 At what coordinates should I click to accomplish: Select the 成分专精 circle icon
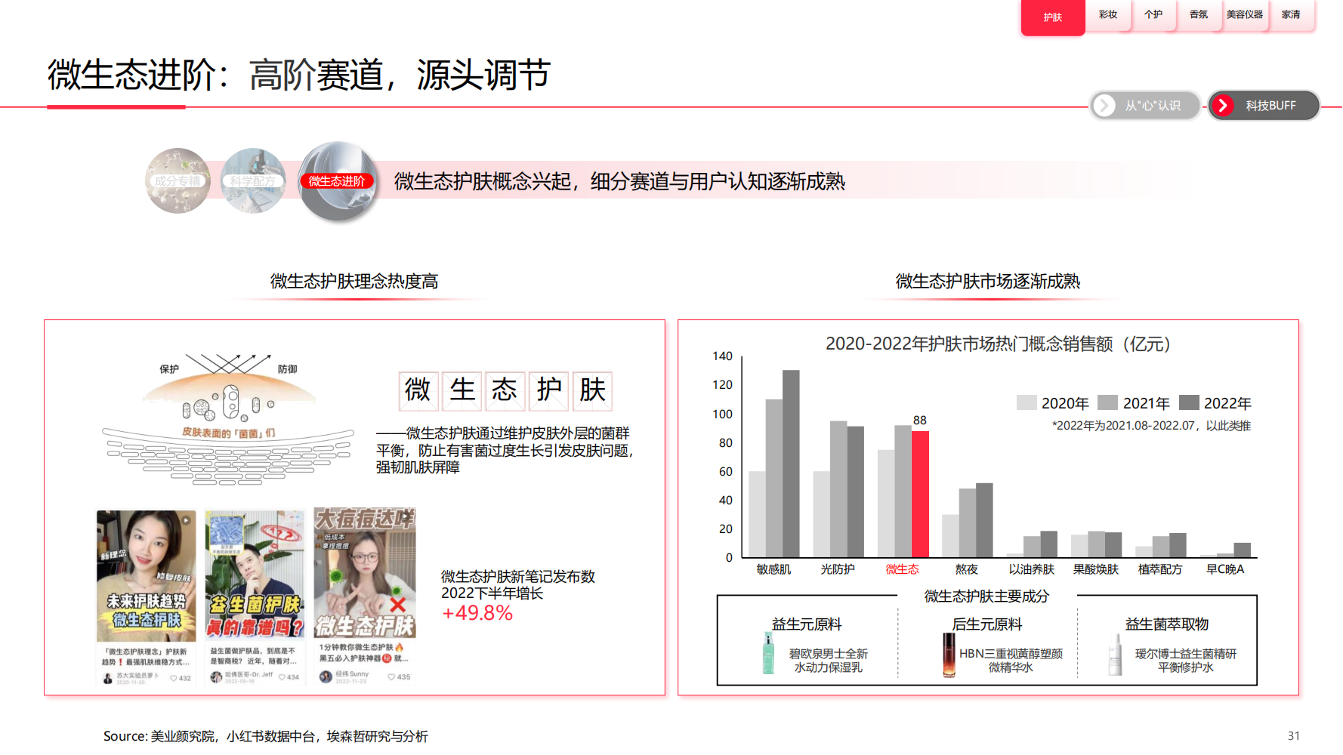(178, 181)
